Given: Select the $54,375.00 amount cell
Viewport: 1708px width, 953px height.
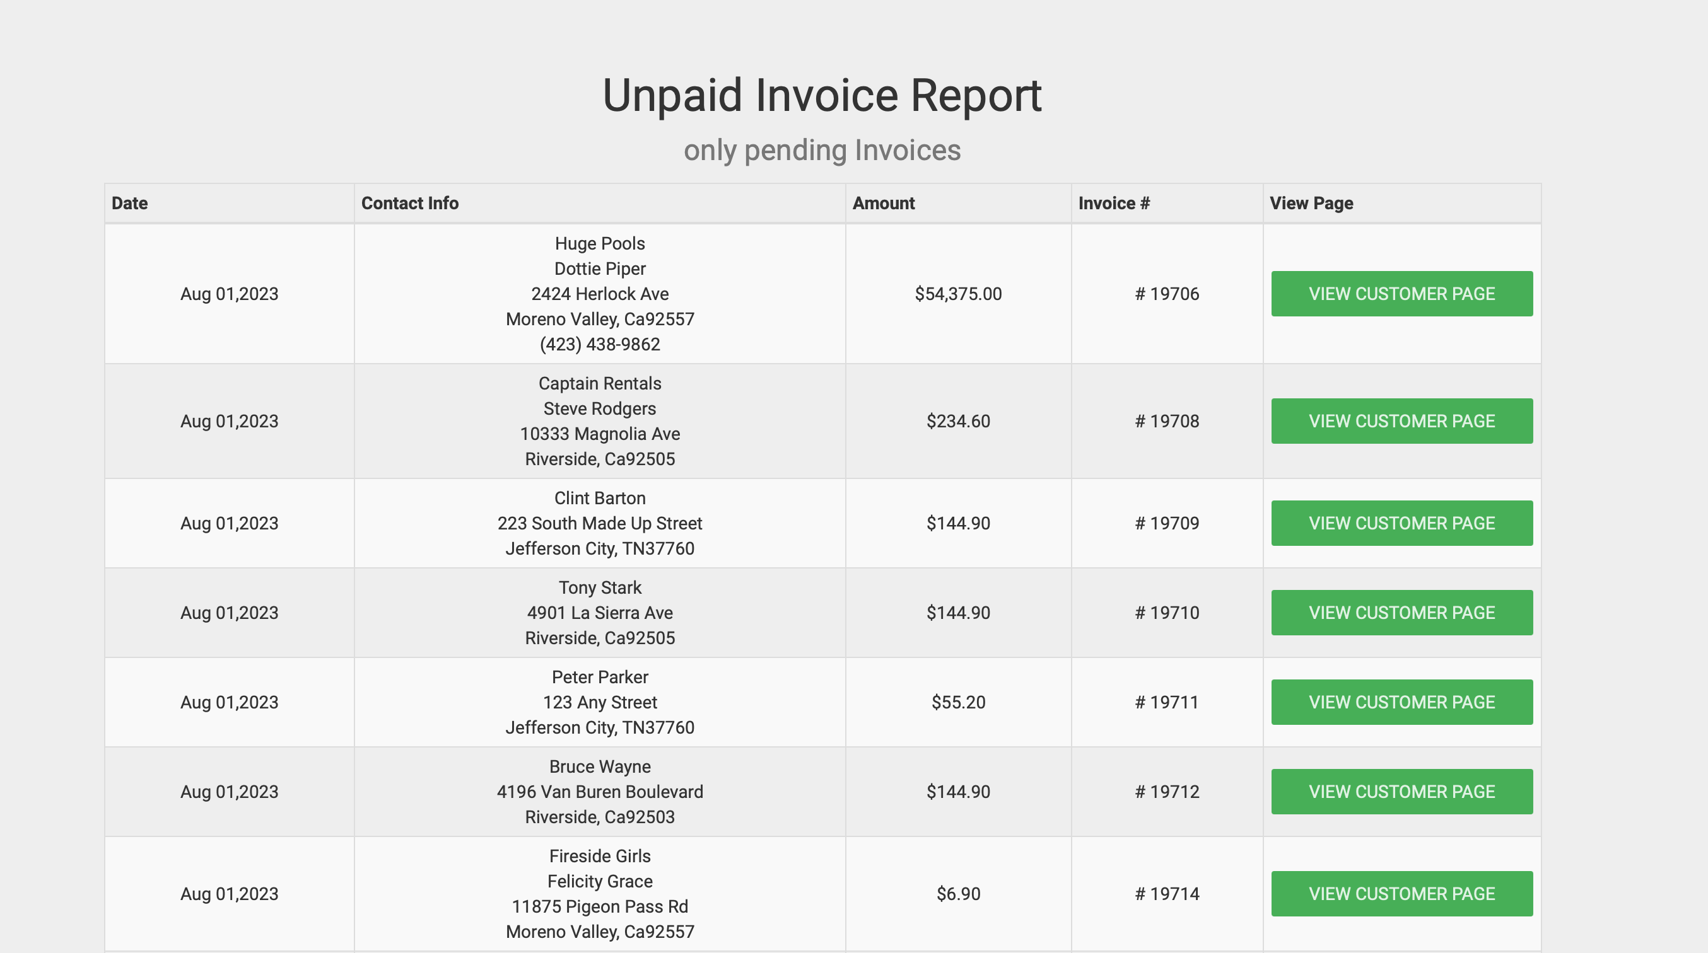Looking at the screenshot, I should pyautogui.click(x=957, y=294).
